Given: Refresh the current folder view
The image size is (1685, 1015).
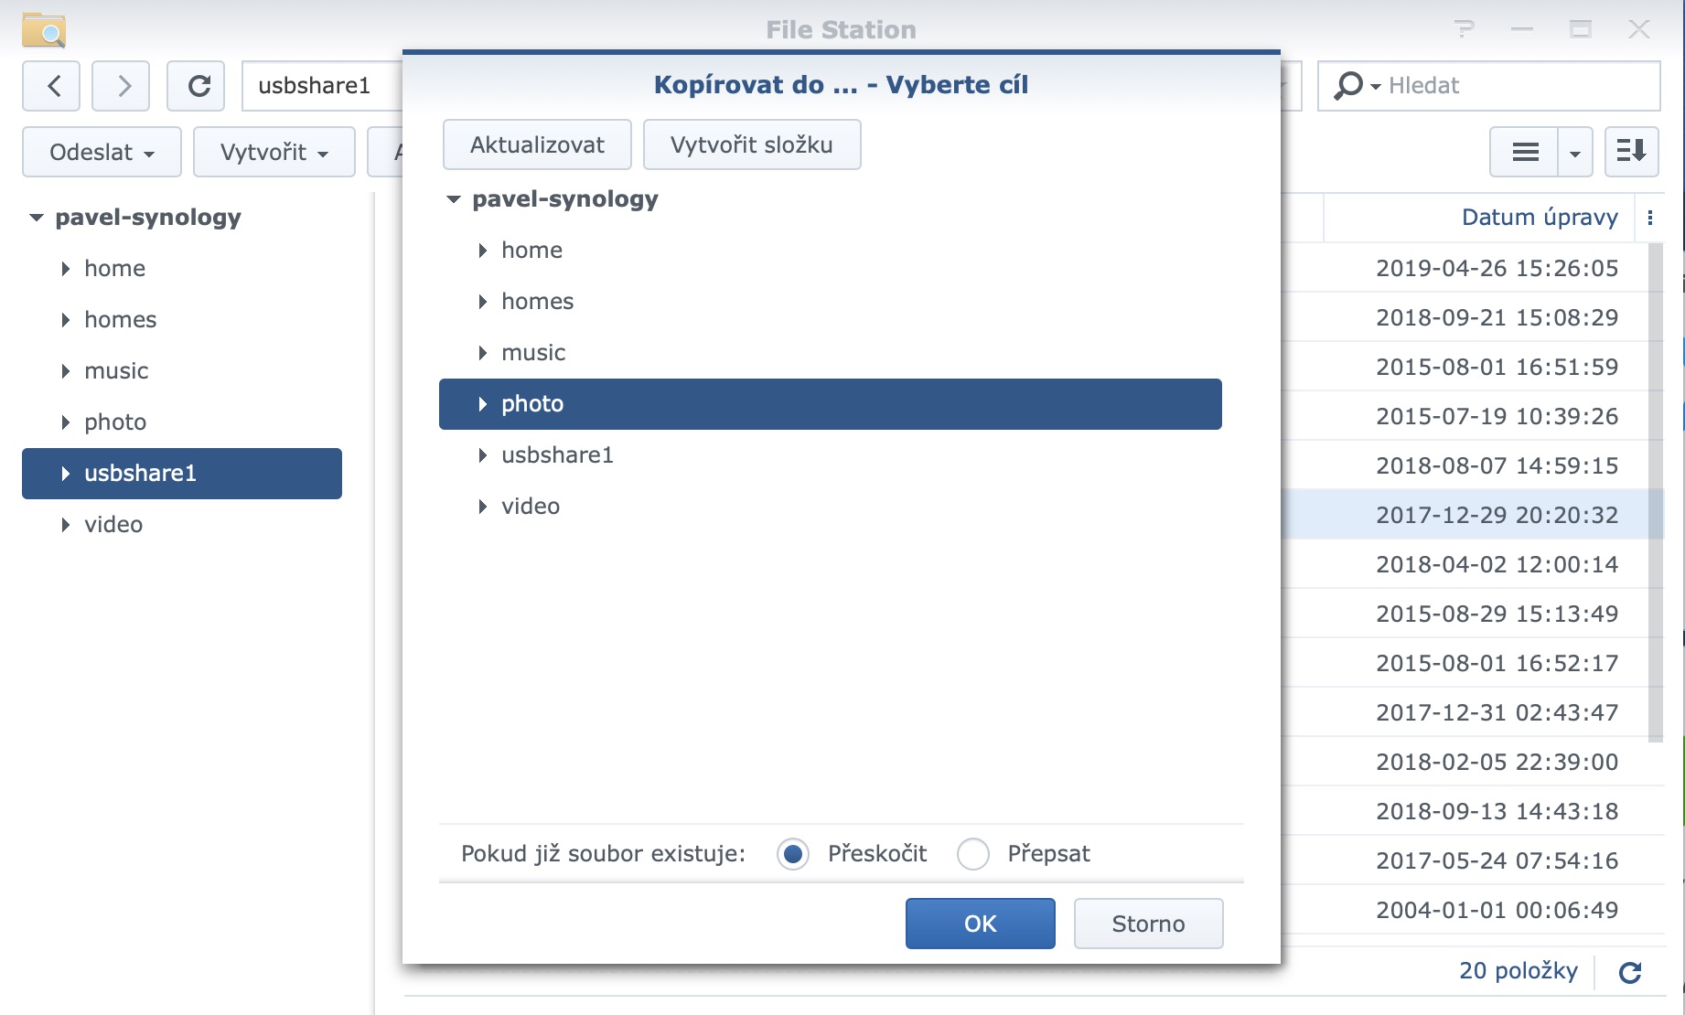Looking at the screenshot, I should click(195, 85).
